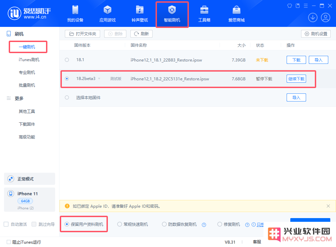Select iTunes刷机 in the sidebar

29,59
